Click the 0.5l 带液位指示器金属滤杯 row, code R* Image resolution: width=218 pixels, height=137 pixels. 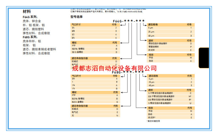tap(171, 100)
